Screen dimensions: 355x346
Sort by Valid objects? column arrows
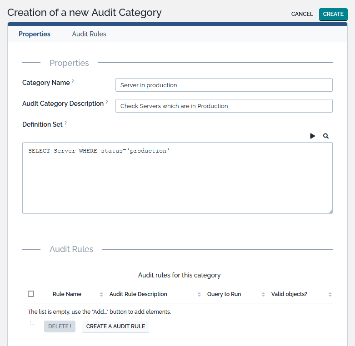point(330,294)
